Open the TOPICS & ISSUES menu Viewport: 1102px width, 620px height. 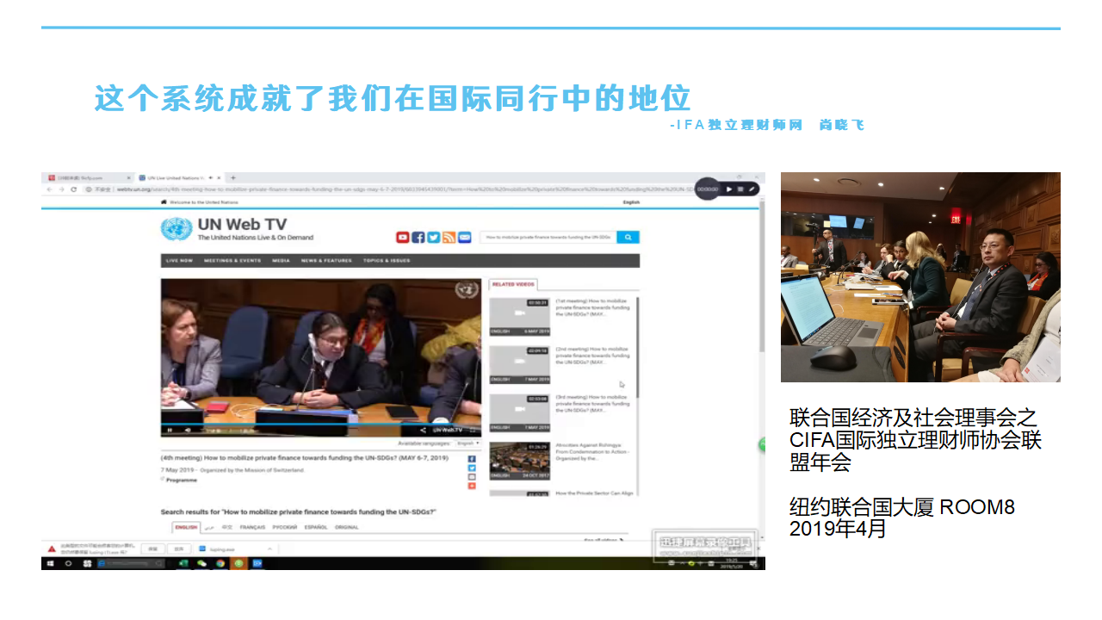click(x=387, y=260)
